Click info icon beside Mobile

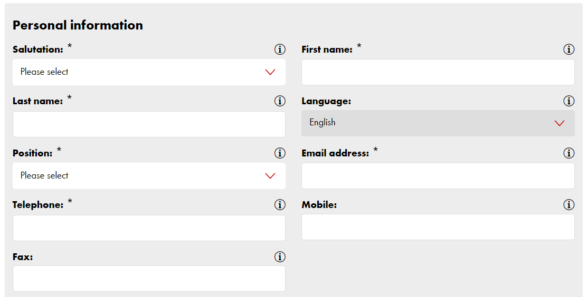[569, 205]
